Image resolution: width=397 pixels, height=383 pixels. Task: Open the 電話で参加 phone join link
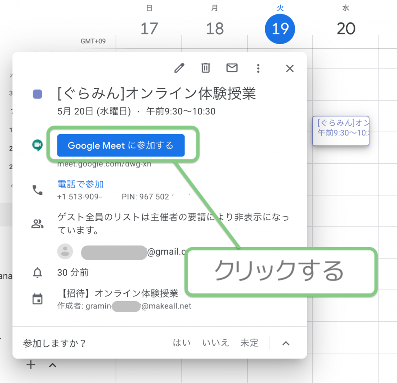pyautogui.click(x=81, y=184)
